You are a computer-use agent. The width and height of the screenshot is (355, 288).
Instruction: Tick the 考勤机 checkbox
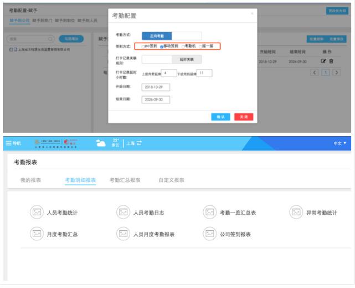[183, 47]
